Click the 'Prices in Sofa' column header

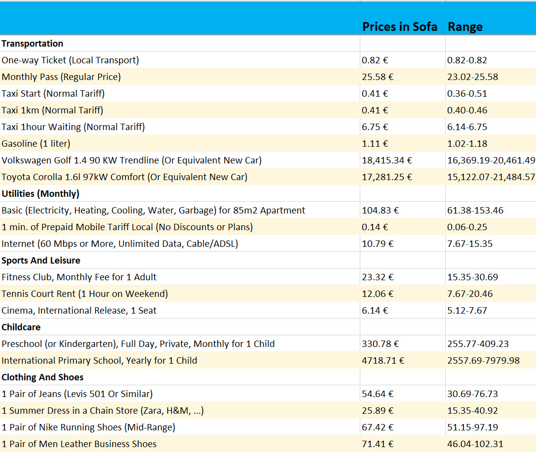coord(399,27)
